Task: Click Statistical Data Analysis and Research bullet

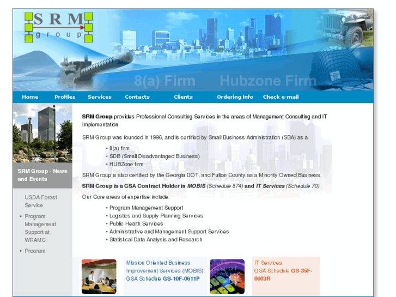Action: pos(156,239)
